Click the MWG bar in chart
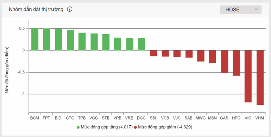The width and height of the screenshot is (271, 137). point(201,56)
